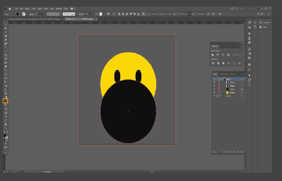Image resolution: width=282 pixels, height=181 pixels.
Task: Select the Pen tool
Action: coord(6,40)
